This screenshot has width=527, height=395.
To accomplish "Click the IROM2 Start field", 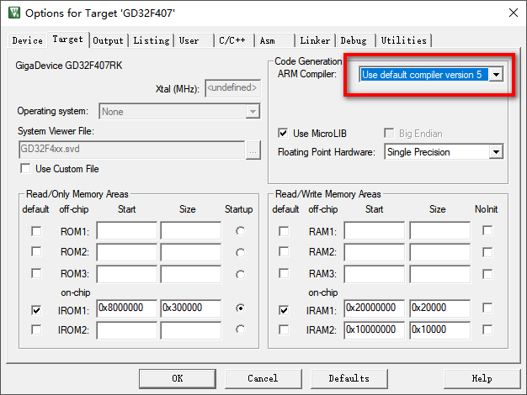I will 127,330.
